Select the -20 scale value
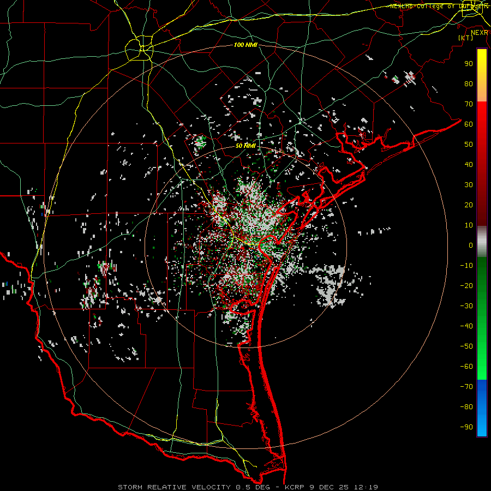491x491 pixels. pyautogui.click(x=466, y=286)
